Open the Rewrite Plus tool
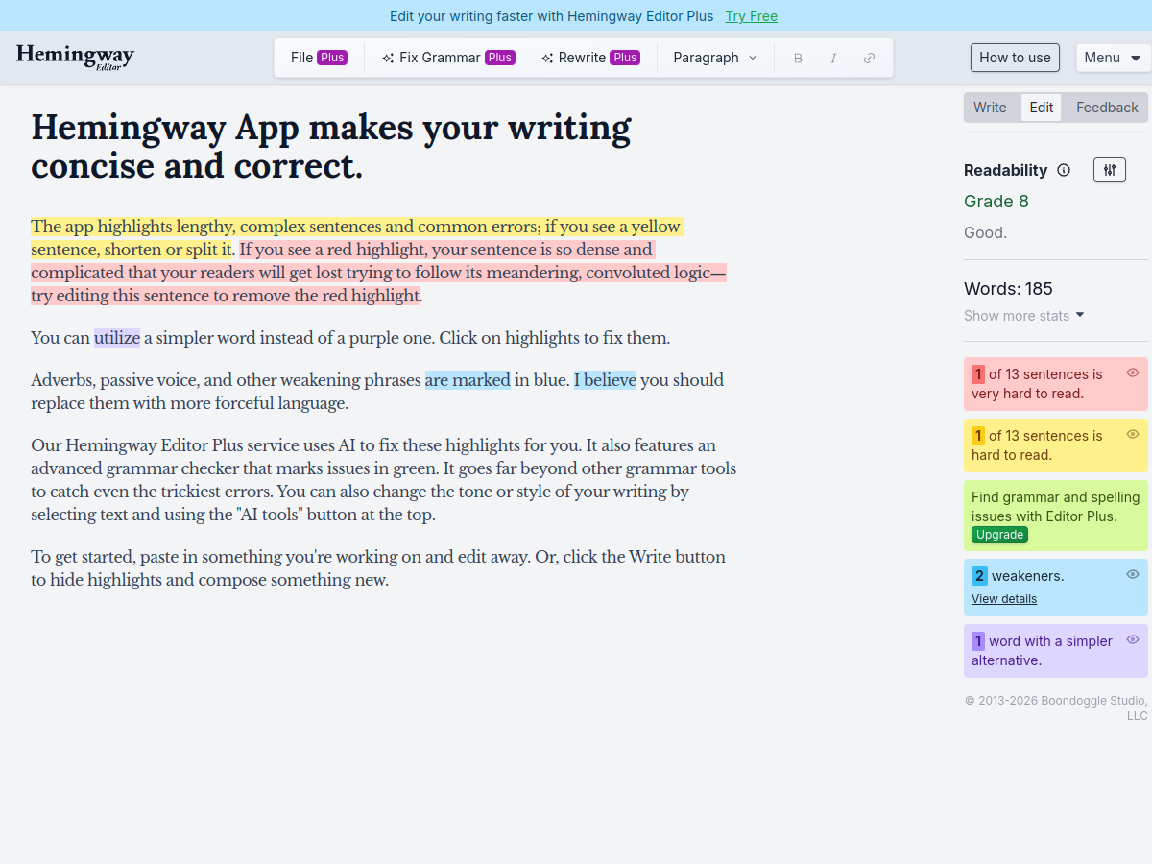The width and height of the screenshot is (1152, 864). (x=590, y=58)
